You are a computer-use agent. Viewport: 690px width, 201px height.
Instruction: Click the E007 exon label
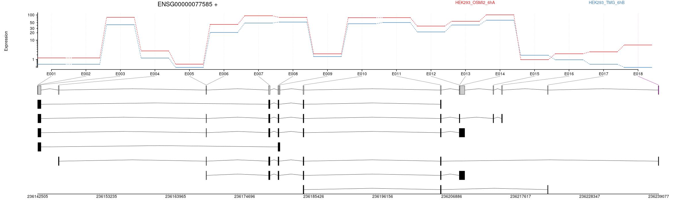point(258,74)
